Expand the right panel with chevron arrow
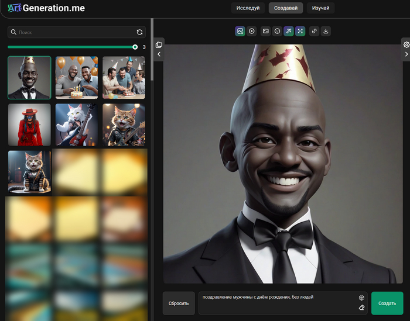Screen dimensions: 410x321 [x=406, y=54]
